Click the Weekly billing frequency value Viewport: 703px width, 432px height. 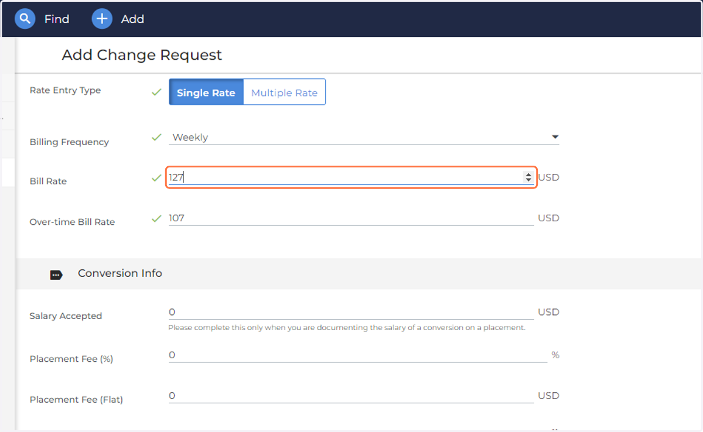(190, 138)
